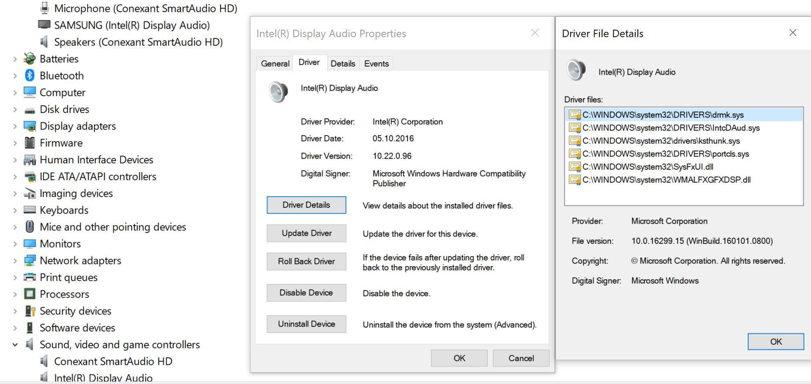Cancel the Intel Display Audio Properties dialog
This screenshot has width=811, height=384.
(521, 358)
